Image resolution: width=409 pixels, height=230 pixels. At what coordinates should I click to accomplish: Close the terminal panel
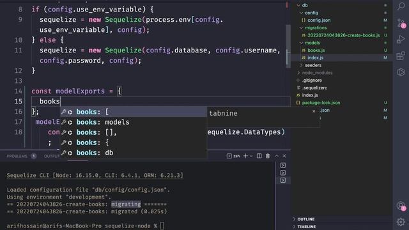coord(284,156)
